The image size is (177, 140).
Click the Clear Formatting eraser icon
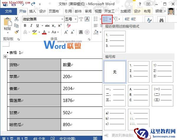[69, 25]
